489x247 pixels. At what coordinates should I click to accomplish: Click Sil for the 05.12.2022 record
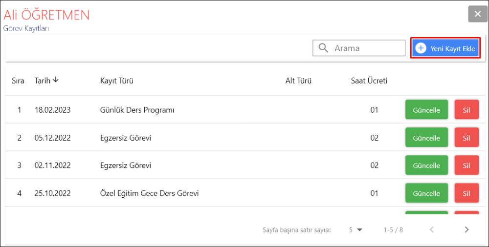[x=467, y=138]
